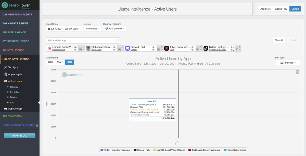Open Bytedance publisher link
This screenshot has height=156, width=306.
[x=217, y=50]
